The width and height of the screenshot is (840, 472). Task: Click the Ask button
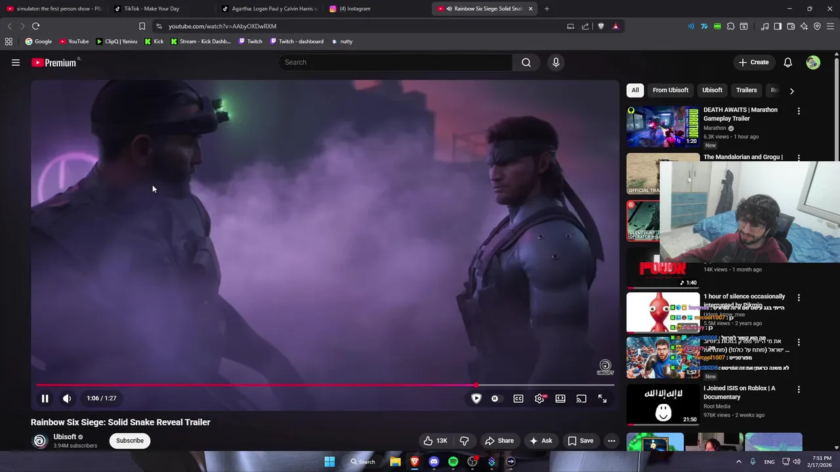coord(541,441)
